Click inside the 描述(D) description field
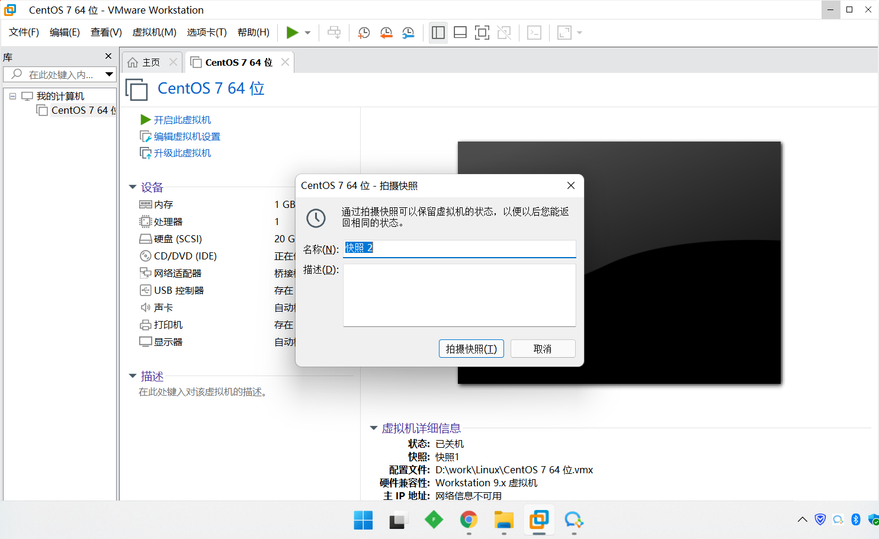 459,293
